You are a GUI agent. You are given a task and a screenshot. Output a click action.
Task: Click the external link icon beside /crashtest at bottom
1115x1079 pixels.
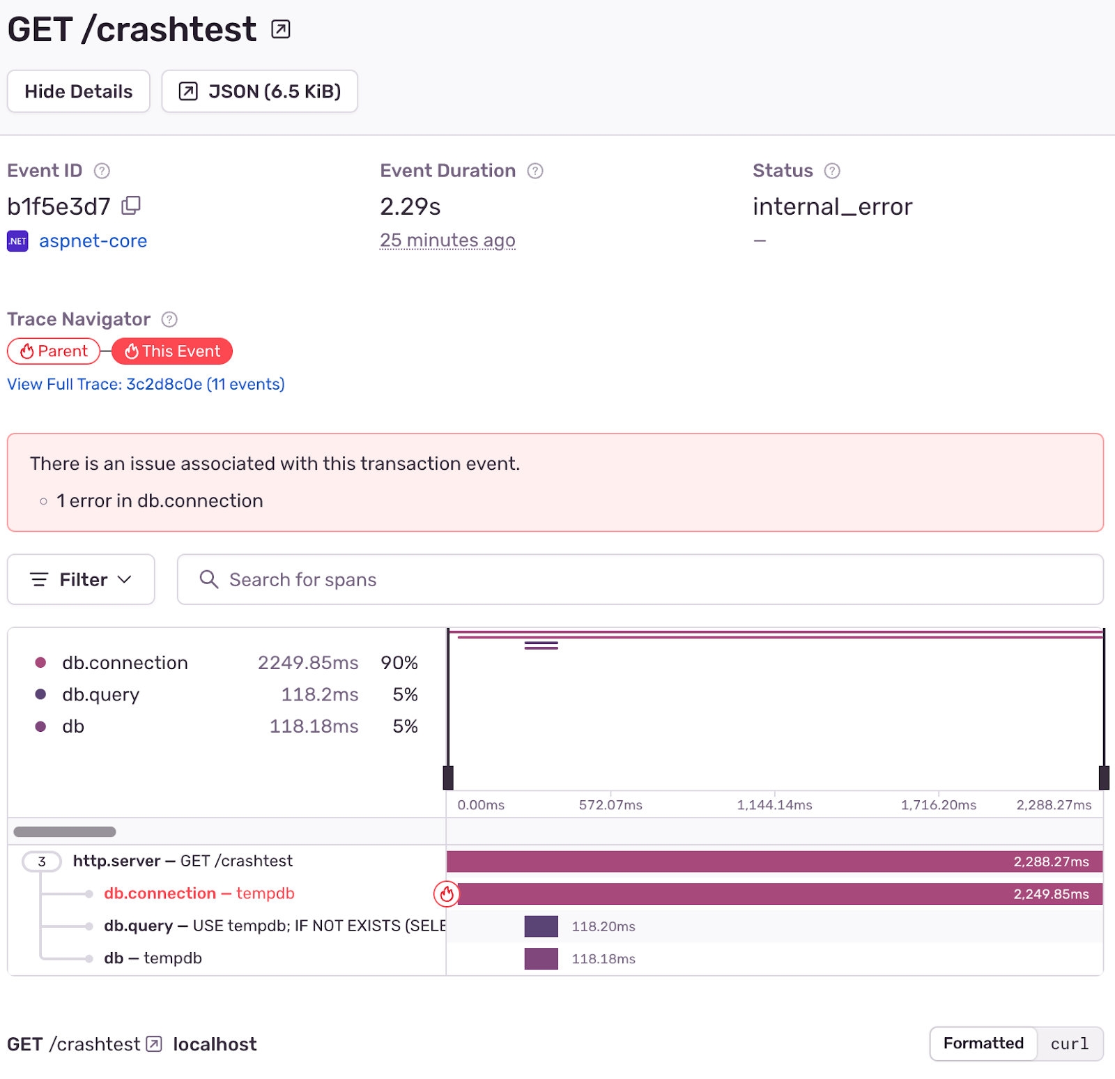coord(153,1044)
